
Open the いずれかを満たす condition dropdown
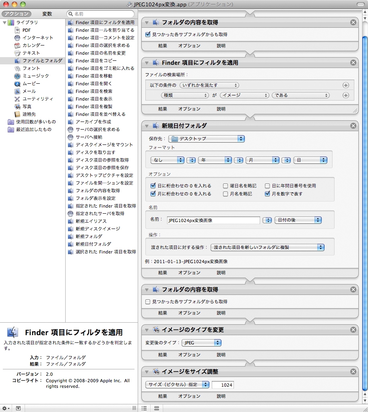(x=209, y=85)
